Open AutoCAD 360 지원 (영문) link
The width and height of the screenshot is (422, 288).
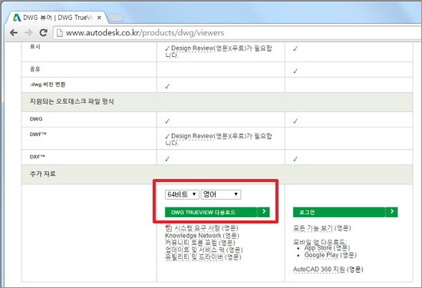click(328, 270)
